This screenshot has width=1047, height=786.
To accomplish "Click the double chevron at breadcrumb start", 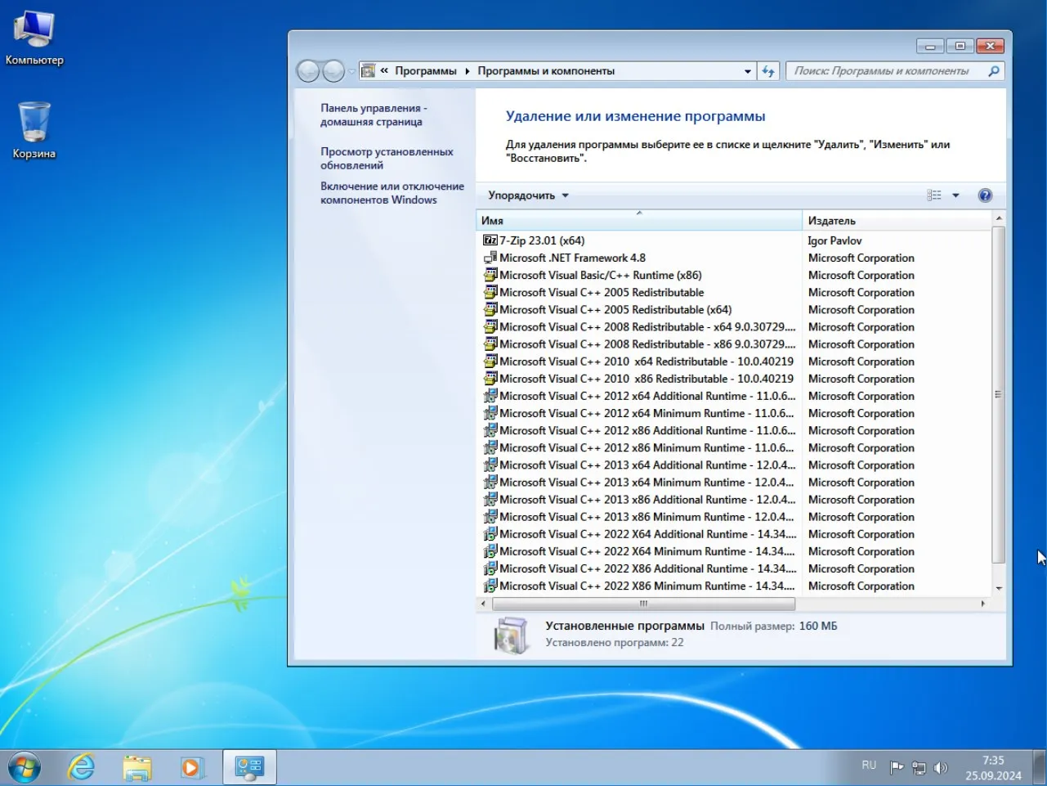I will click(384, 71).
